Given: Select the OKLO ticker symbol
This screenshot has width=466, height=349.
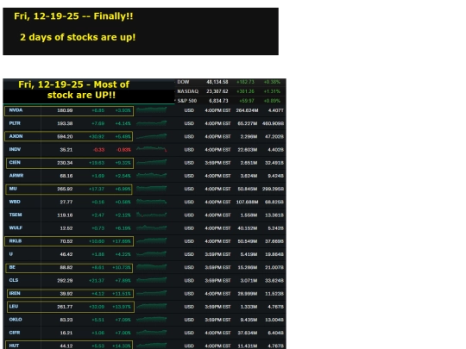Looking at the screenshot, I should tap(16, 320).
